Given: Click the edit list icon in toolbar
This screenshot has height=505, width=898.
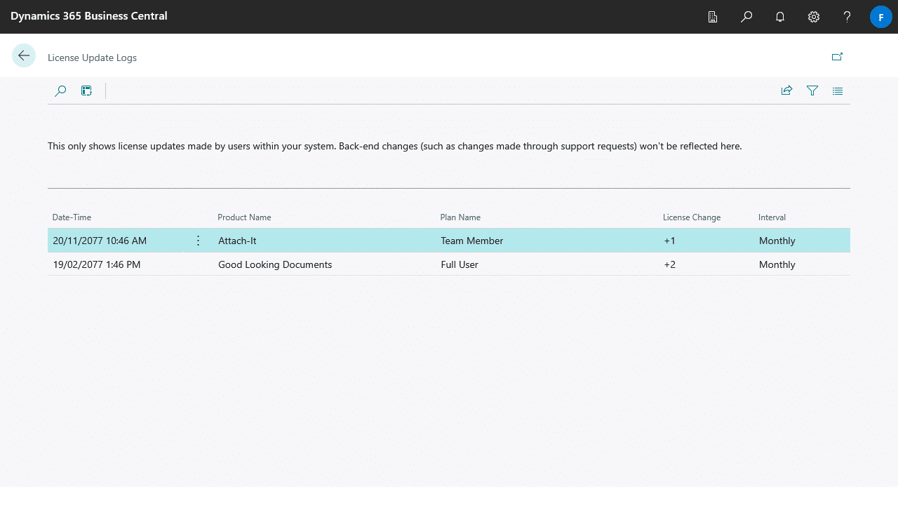Looking at the screenshot, I should coord(86,90).
